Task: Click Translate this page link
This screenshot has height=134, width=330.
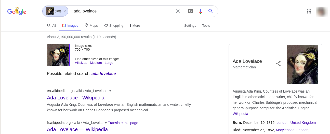Action: coord(123,123)
